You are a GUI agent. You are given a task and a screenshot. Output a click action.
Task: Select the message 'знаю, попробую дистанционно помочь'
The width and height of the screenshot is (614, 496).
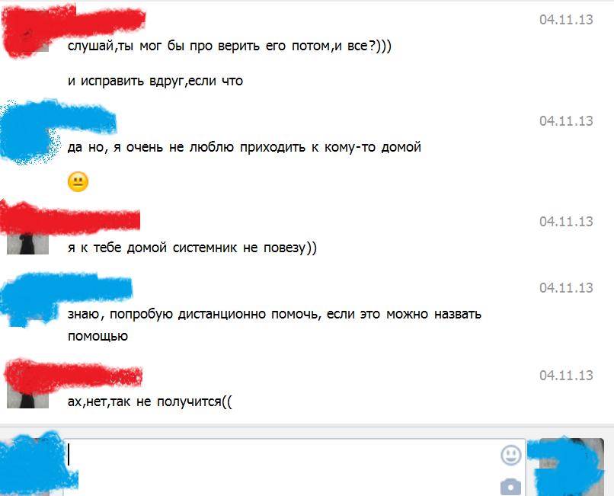point(274,325)
